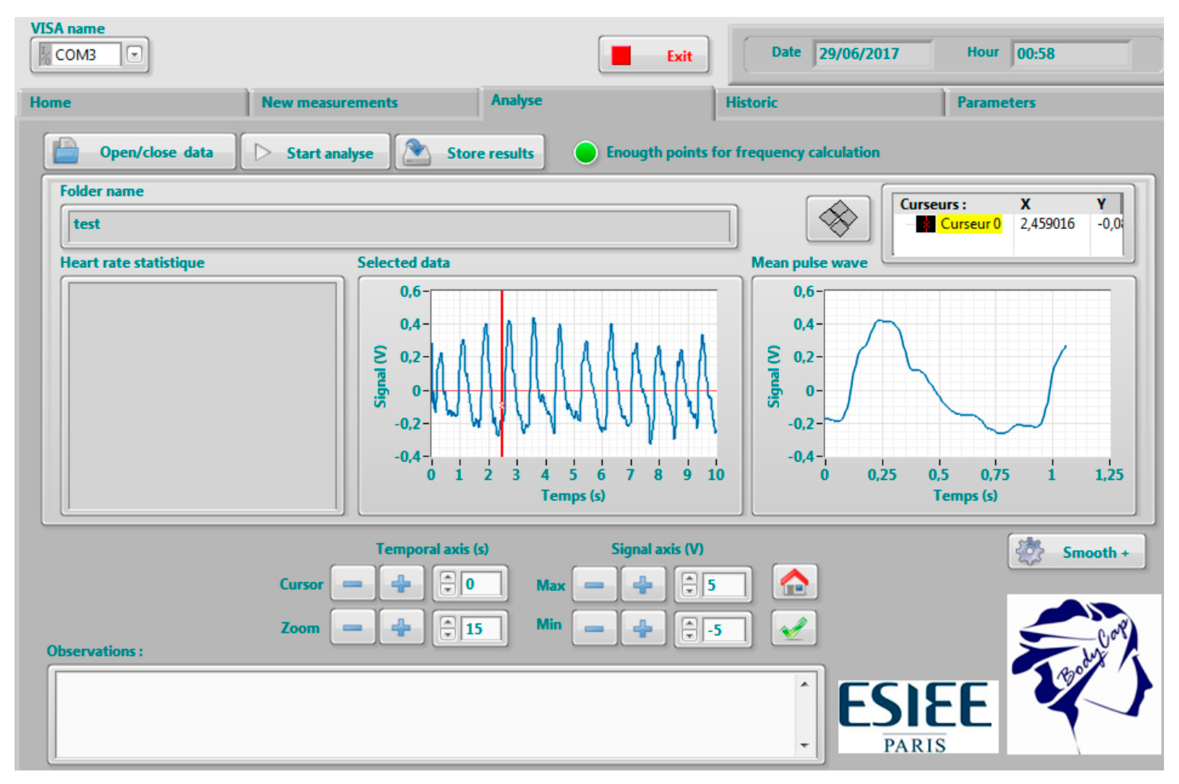The width and height of the screenshot is (1179, 784).
Task: Click the diamond cursor-move pad button
Action: coord(838,218)
